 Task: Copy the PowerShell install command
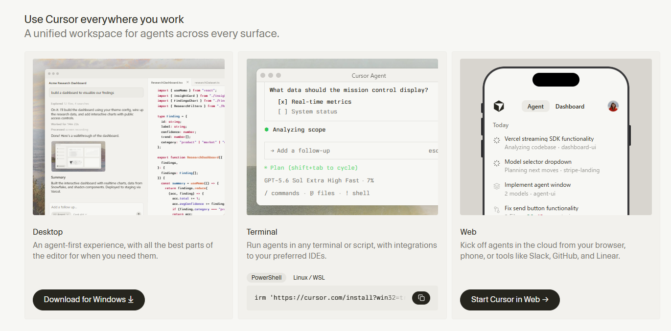[421, 298]
